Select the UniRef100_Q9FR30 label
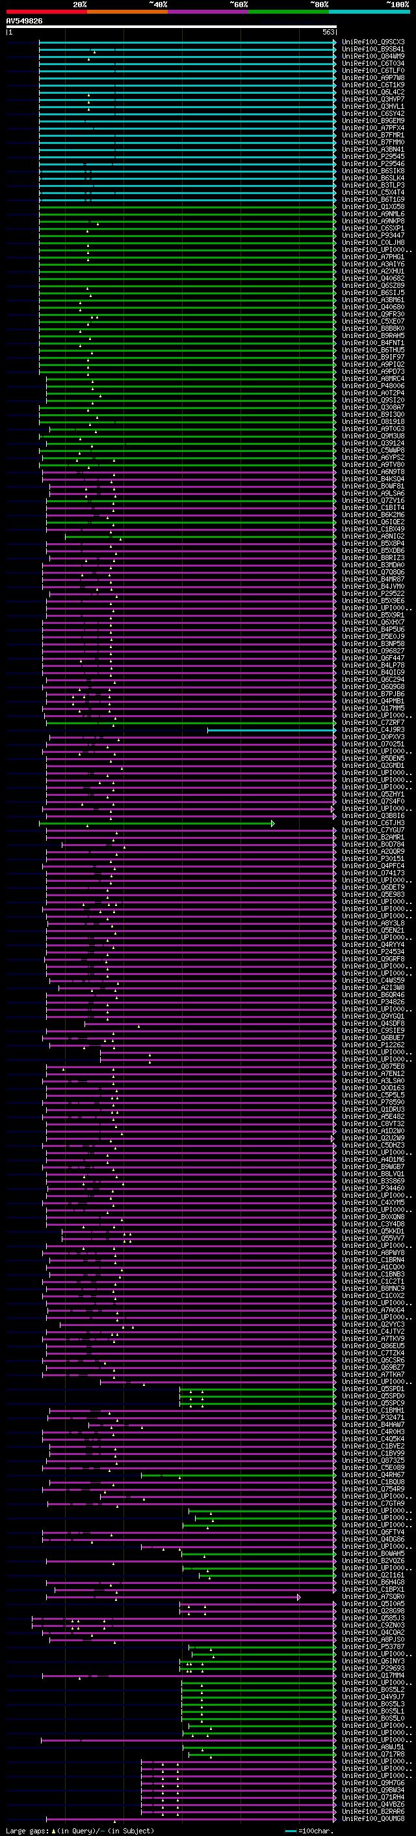The height and width of the screenshot is (1836, 416). tap(373, 315)
